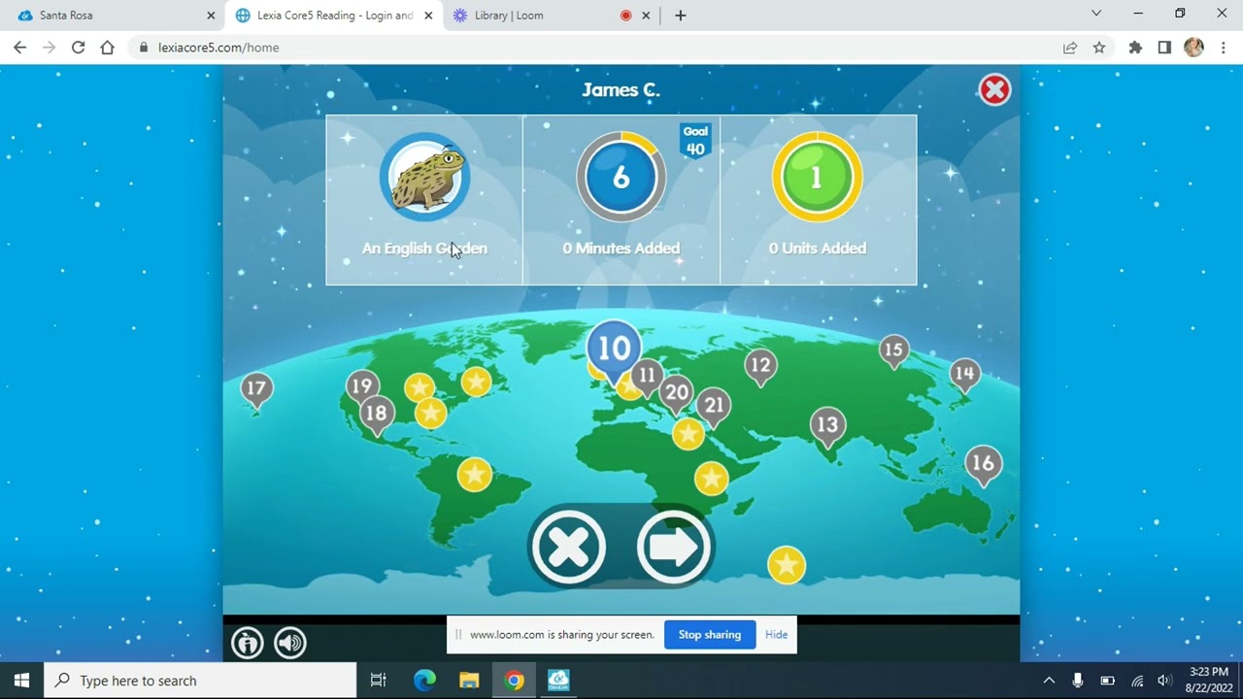
Task: Click the white right-arrow continue button
Action: [674, 547]
